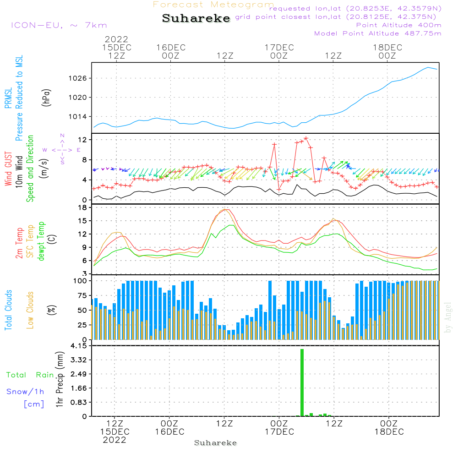
Task: Click the blue "PRMSL" axis label
Action: (8, 98)
